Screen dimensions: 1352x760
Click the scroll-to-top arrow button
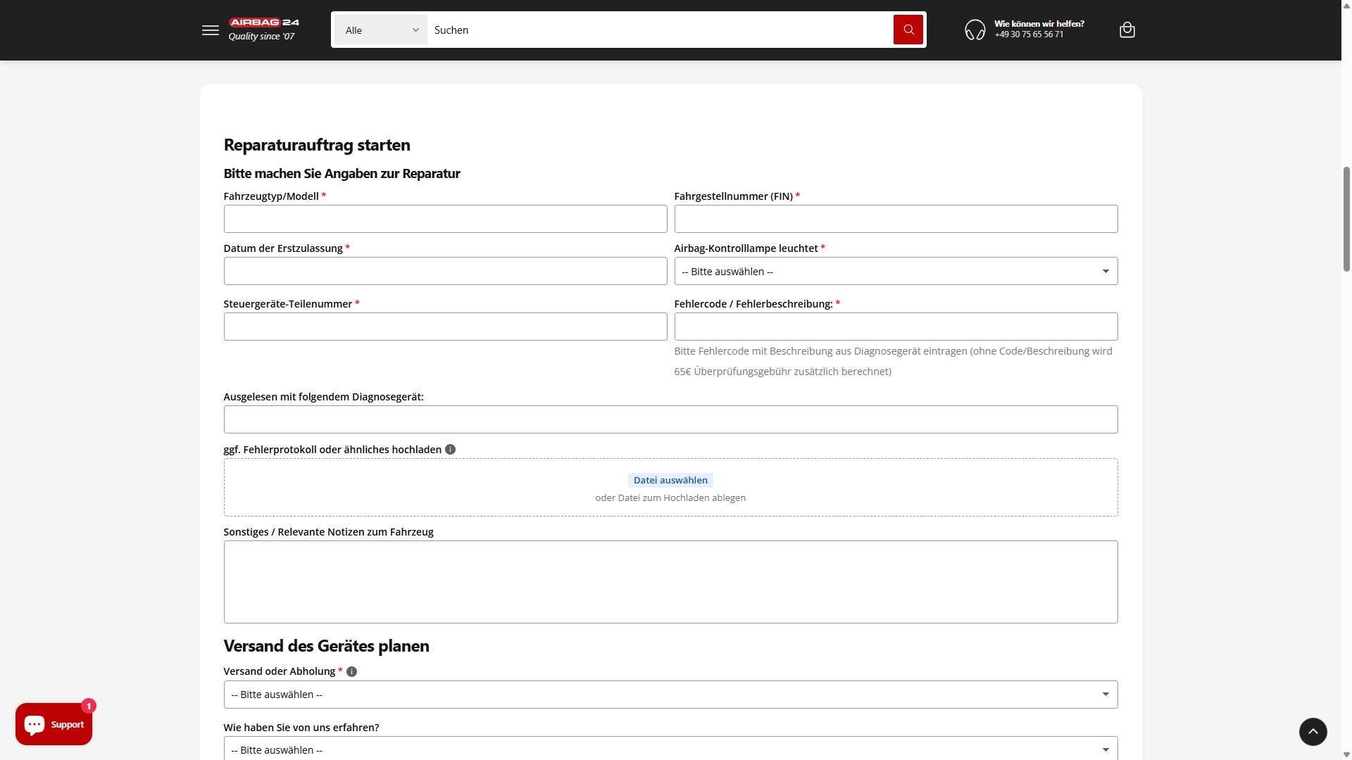(1313, 732)
